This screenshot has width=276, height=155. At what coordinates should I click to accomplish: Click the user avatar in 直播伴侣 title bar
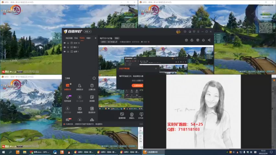178,32
